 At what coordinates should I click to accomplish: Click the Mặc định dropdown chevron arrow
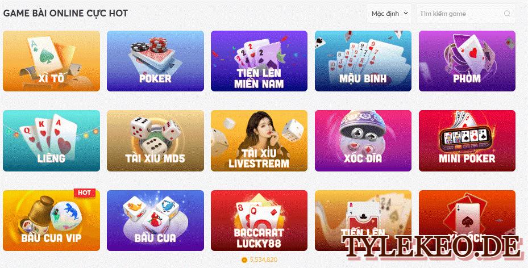point(406,14)
